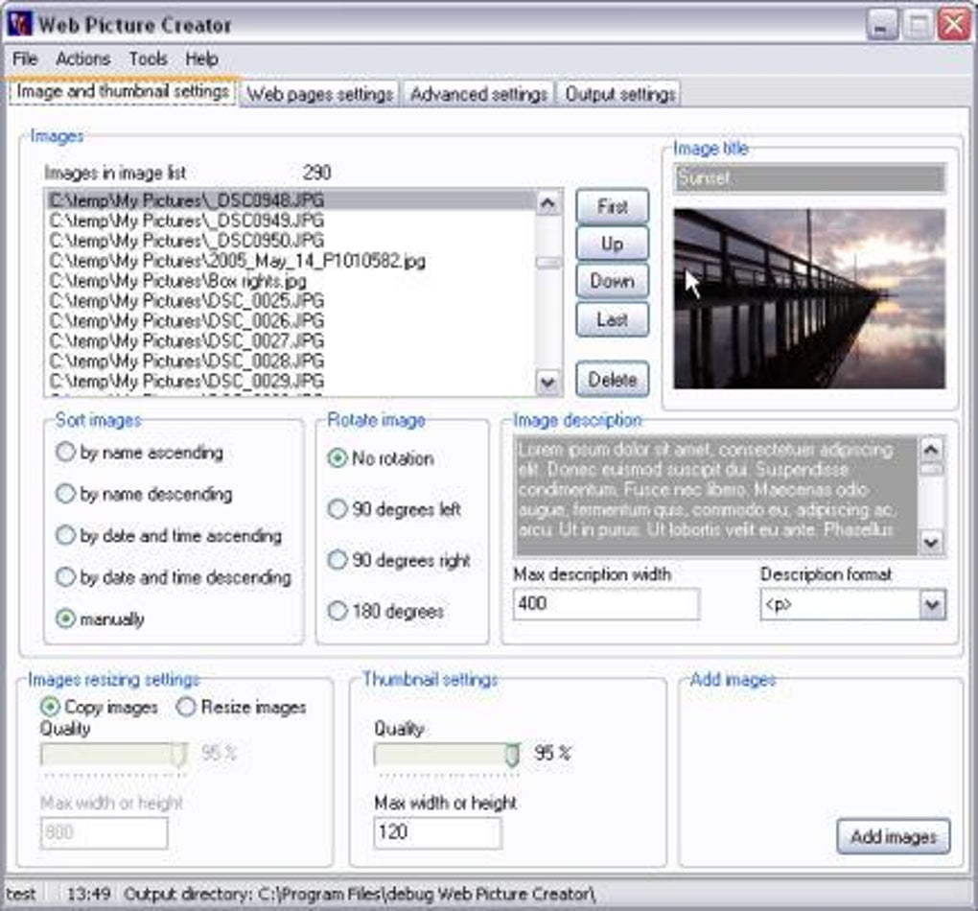The image size is (978, 911).
Task: Select DSC_0026.JPG in the image list
Action: click(x=290, y=320)
